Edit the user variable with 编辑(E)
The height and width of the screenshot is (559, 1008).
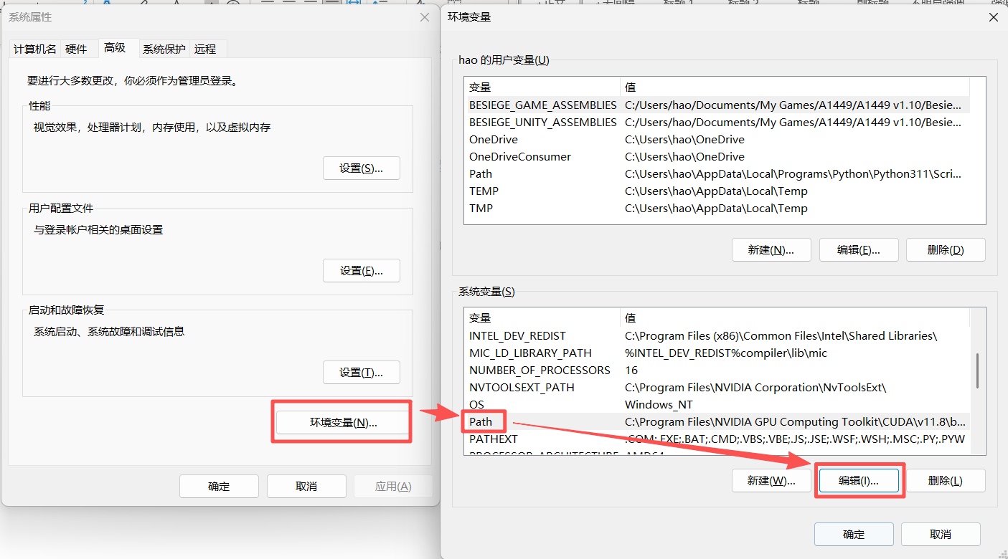pos(858,249)
